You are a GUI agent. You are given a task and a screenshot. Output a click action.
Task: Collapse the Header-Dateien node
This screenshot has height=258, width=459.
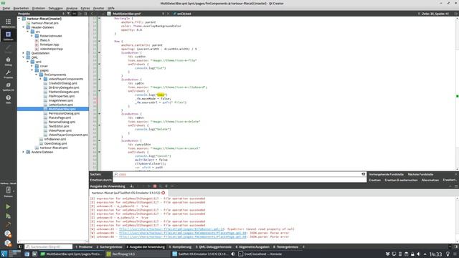tap(24, 27)
